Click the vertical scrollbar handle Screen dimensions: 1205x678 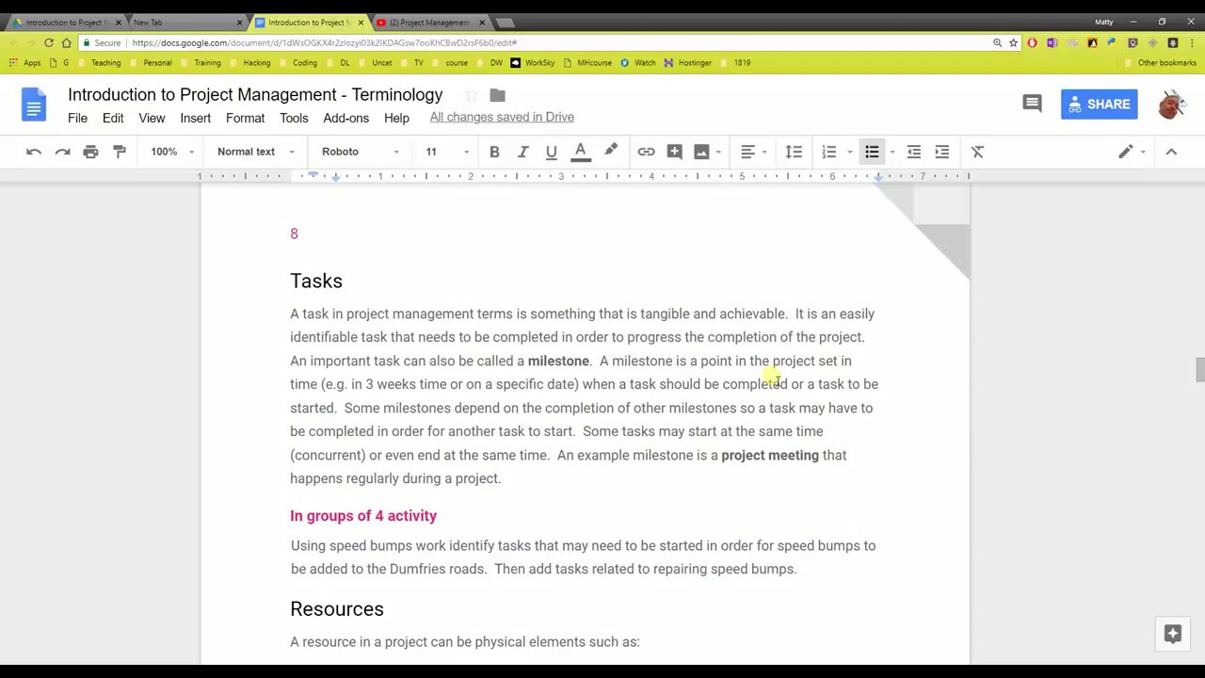click(x=1199, y=370)
